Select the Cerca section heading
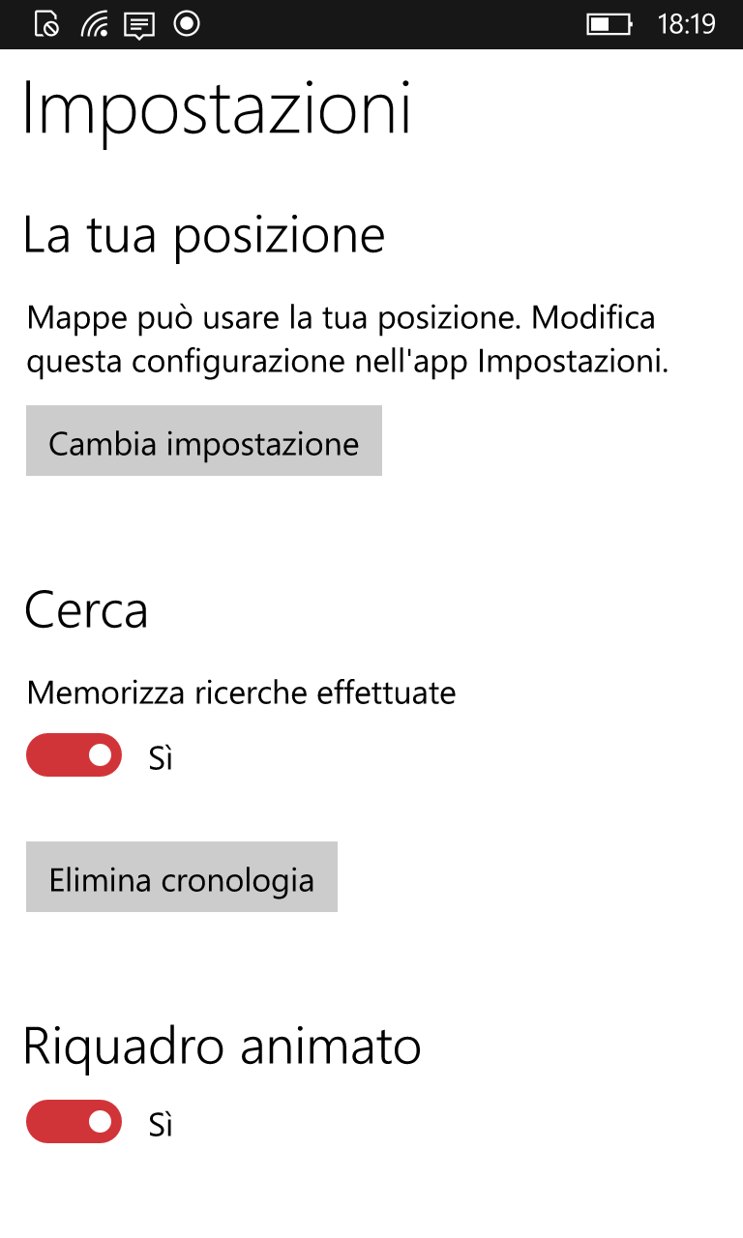743x1238 pixels. pos(86,610)
